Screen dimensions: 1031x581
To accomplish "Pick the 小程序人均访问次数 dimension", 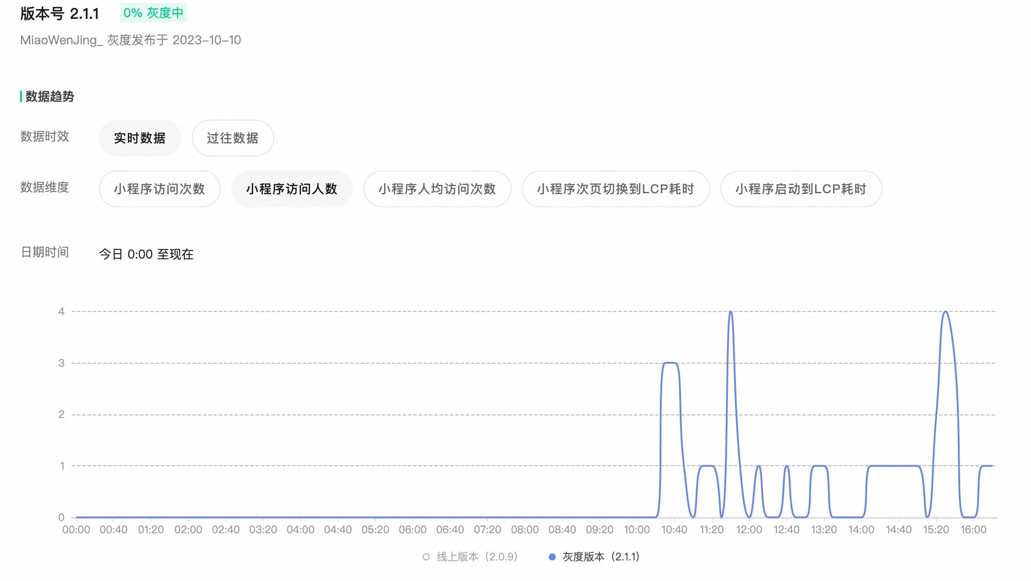I will pyautogui.click(x=437, y=189).
